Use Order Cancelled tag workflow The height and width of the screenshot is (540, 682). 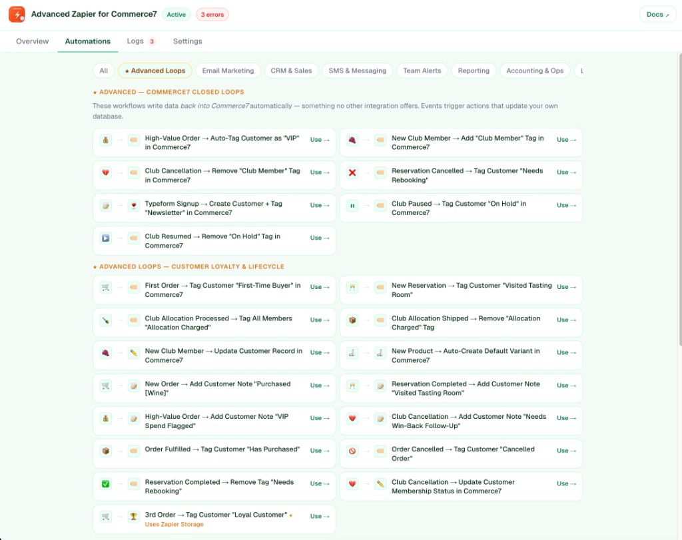pyautogui.click(x=566, y=451)
